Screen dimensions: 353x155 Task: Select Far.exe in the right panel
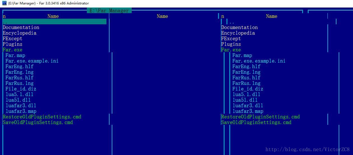point(231,50)
